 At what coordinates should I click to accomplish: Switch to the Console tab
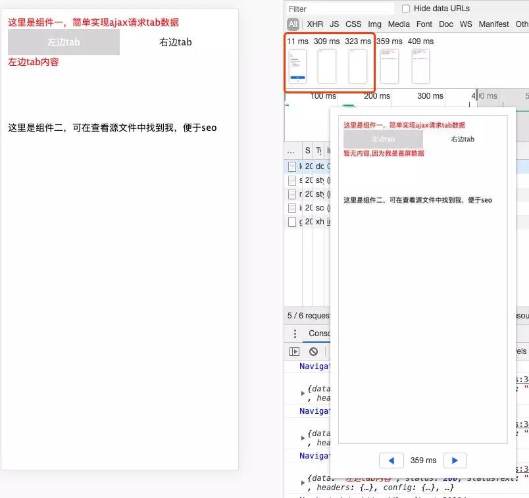click(x=320, y=333)
